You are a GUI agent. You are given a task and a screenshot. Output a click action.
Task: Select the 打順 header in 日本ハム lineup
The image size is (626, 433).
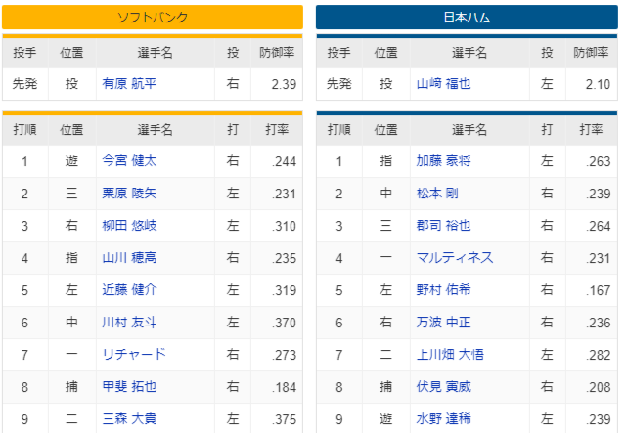[x=339, y=130]
